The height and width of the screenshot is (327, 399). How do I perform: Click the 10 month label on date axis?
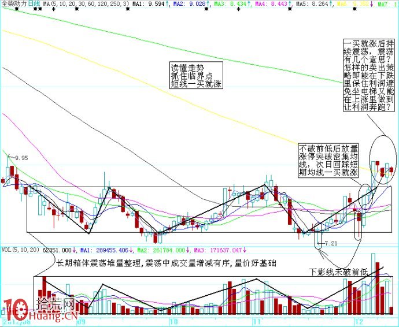173,321
